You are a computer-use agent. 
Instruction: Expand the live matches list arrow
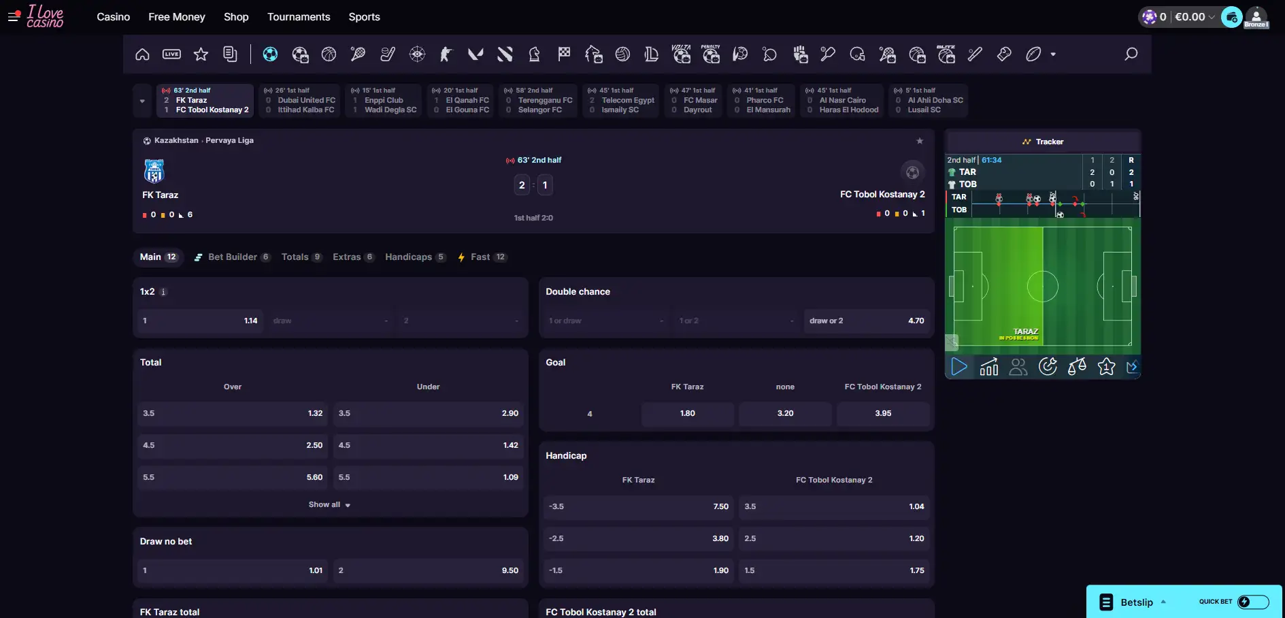pos(142,101)
